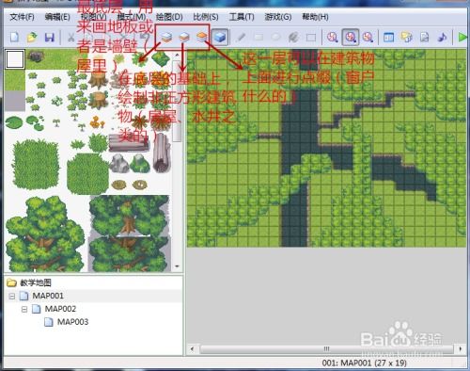Switch to layer 2 editing mode

(x=184, y=38)
